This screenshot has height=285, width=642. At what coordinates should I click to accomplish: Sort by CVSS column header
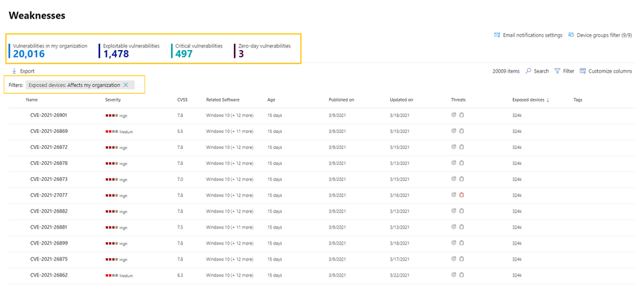point(183,100)
